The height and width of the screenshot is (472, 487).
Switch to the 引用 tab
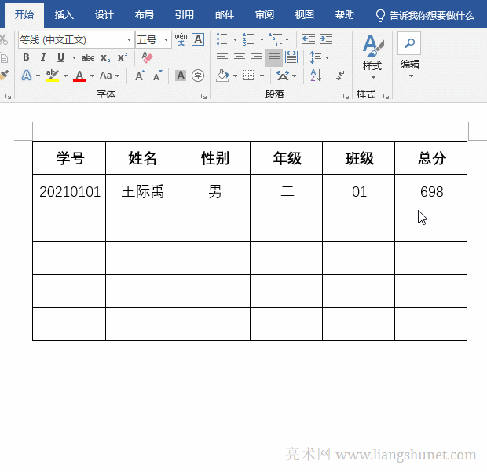point(184,15)
